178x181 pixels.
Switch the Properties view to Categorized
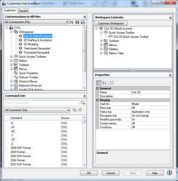99,83
